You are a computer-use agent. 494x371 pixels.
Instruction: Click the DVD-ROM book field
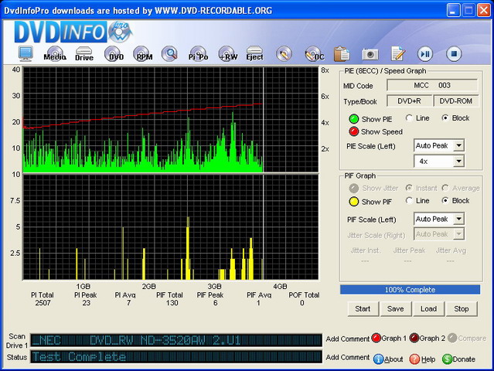click(x=456, y=101)
